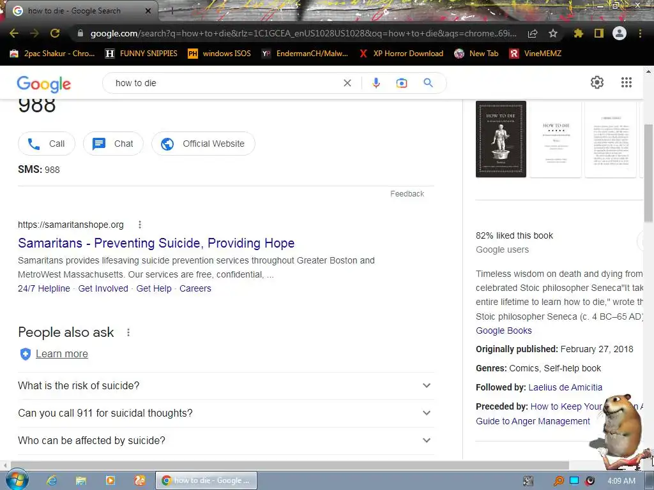Click the taskbar clock showing 4:09 AM
This screenshot has width=654, height=490.
[x=621, y=481]
